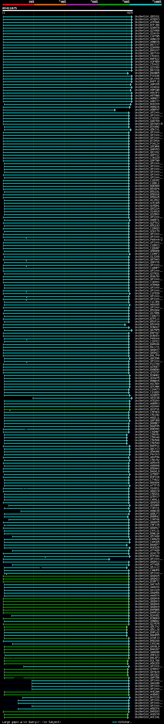Select the UniRef100_Q9PTW9 hit
This screenshot has width=164, height=724.
147,161
